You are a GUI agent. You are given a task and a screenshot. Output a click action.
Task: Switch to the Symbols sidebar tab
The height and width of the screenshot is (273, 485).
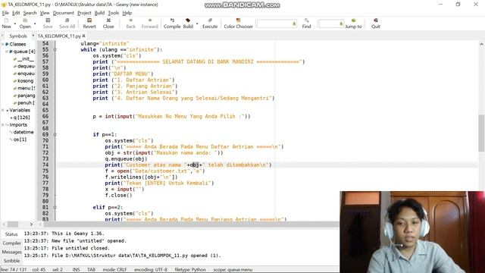click(x=18, y=36)
